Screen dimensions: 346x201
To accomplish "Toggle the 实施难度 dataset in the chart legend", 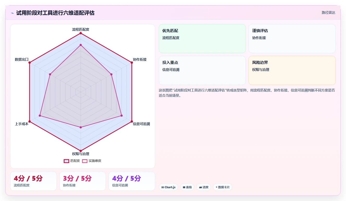I will 92,161.
